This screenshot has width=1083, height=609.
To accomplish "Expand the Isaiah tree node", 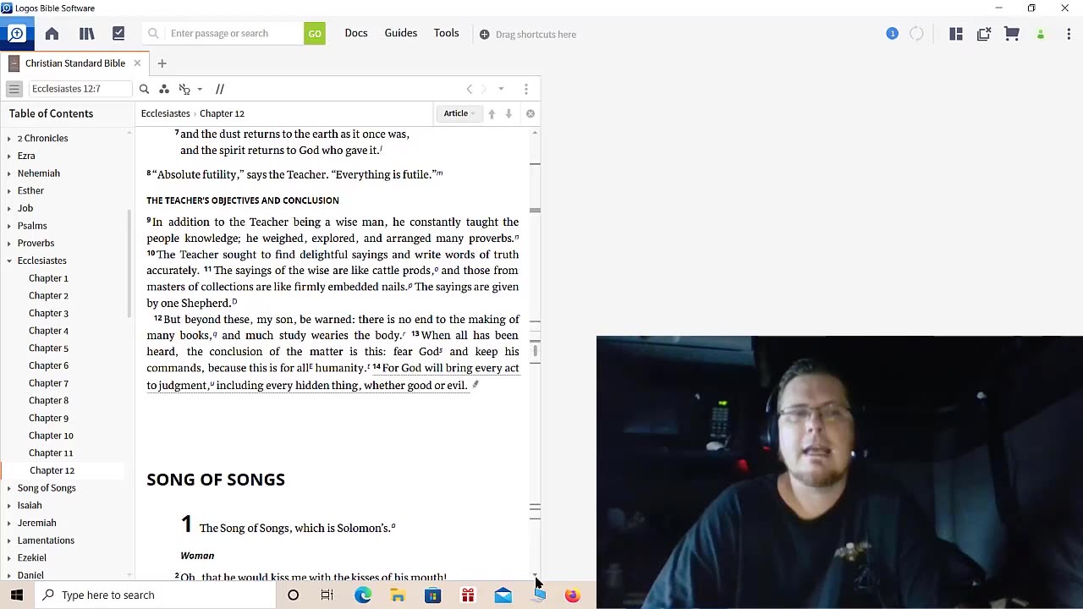I will tap(9, 505).
